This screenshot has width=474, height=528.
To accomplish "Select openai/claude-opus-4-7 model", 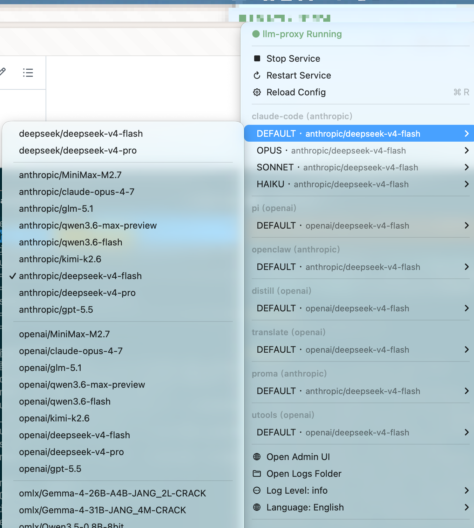I will [x=123, y=351].
